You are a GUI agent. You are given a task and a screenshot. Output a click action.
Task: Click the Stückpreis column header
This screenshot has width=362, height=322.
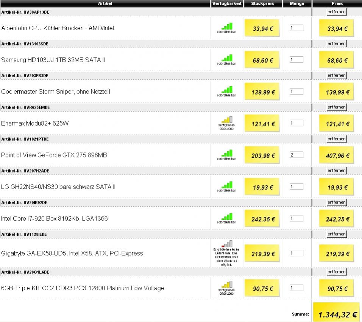[263, 3]
